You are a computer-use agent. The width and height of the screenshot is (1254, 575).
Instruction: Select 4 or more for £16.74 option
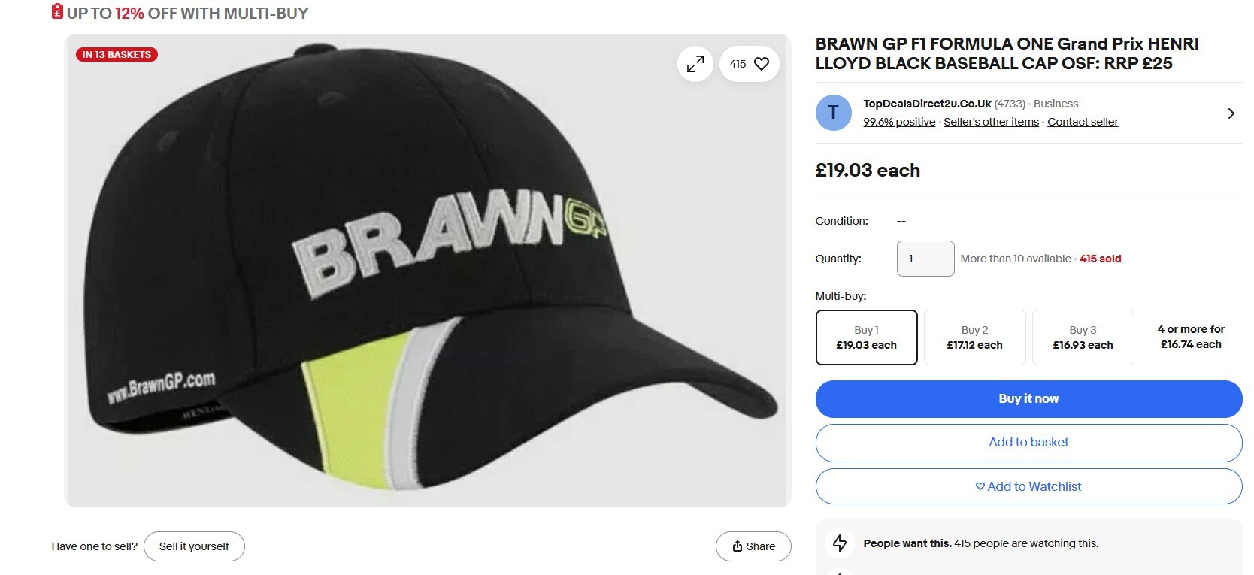[x=1191, y=337]
